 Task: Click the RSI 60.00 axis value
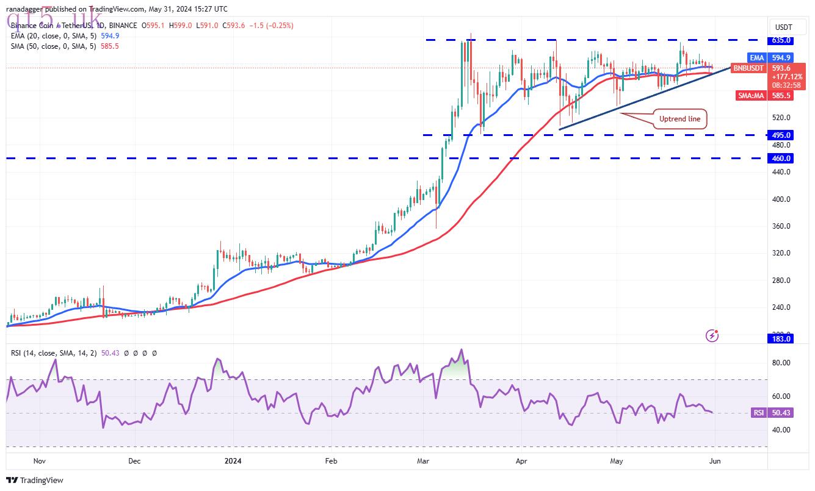(782, 396)
